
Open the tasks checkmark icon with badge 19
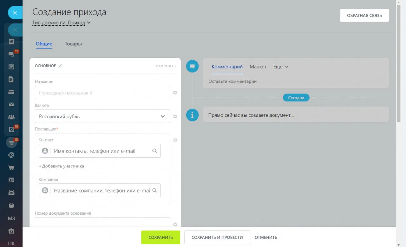coord(12,129)
